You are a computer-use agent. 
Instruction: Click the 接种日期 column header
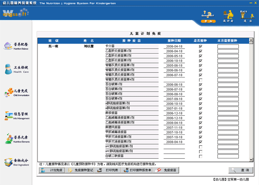(174, 41)
